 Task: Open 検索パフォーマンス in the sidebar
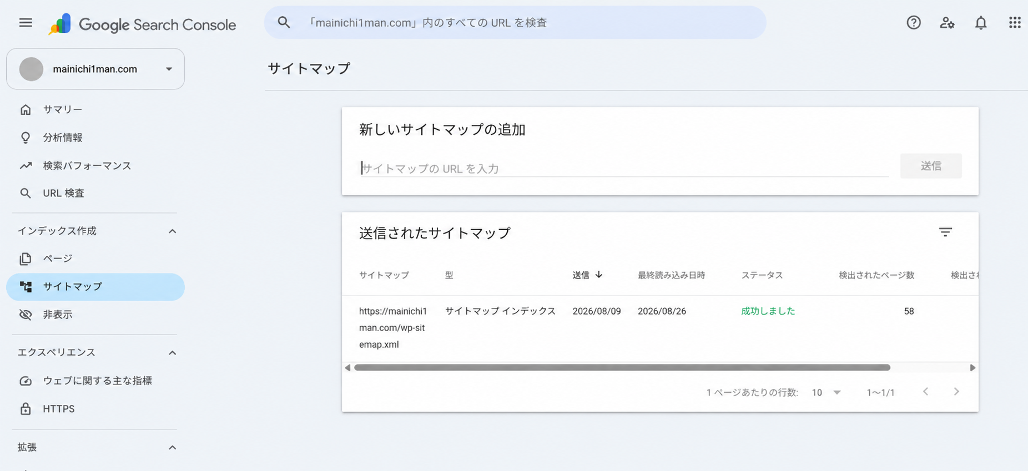pyautogui.click(x=95, y=165)
